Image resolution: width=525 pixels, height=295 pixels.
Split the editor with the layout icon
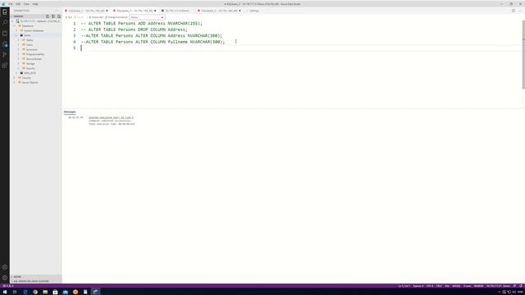(514, 11)
